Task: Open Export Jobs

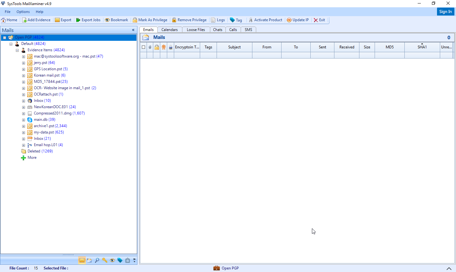Action: click(x=88, y=20)
